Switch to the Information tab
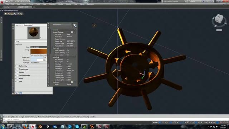The height and width of the screenshot is (129, 229). pyautogui.click(x=28, y=25)
